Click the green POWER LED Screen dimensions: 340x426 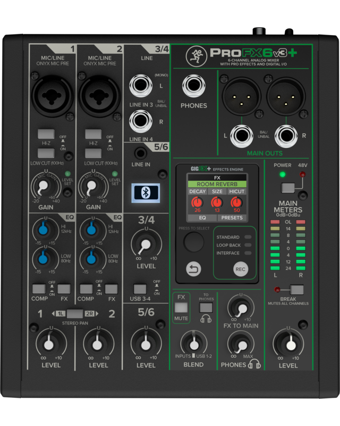click(283, 174)
